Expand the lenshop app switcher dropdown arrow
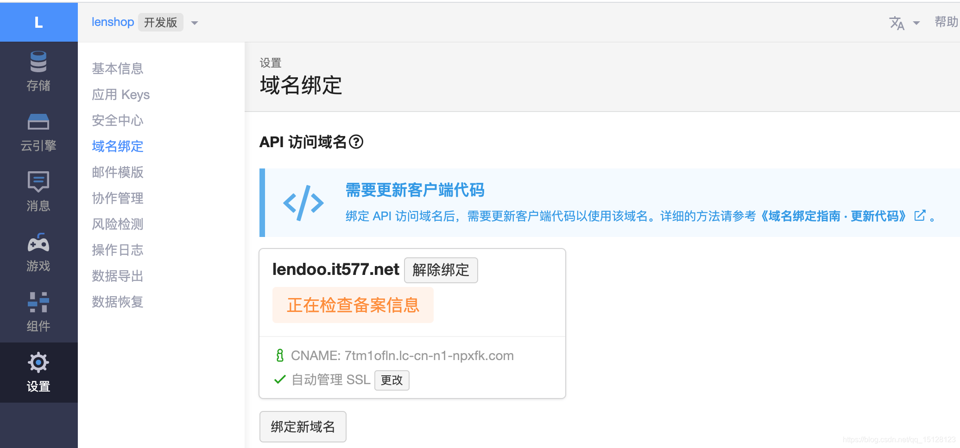 [x=195, y=23]
